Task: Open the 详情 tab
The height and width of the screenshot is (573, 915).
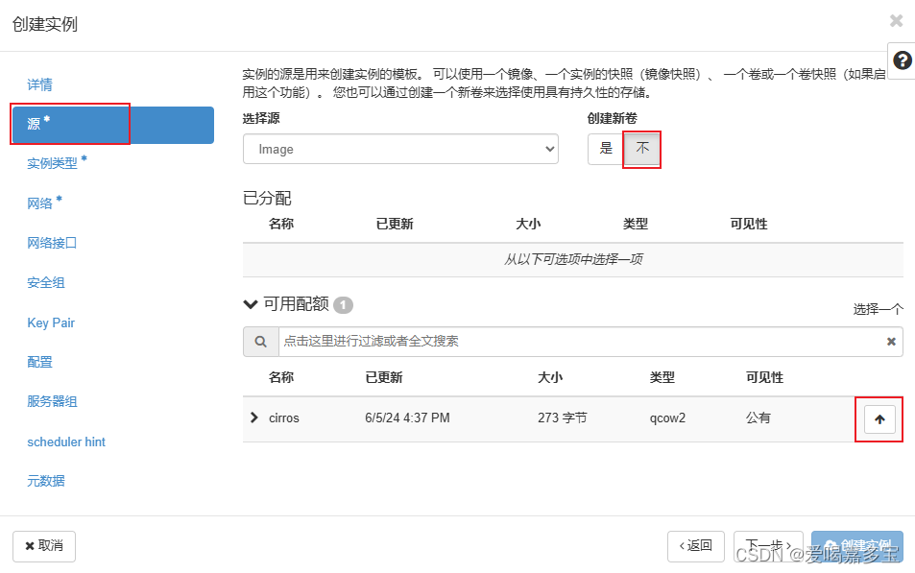Action: [x=39, y=84]
